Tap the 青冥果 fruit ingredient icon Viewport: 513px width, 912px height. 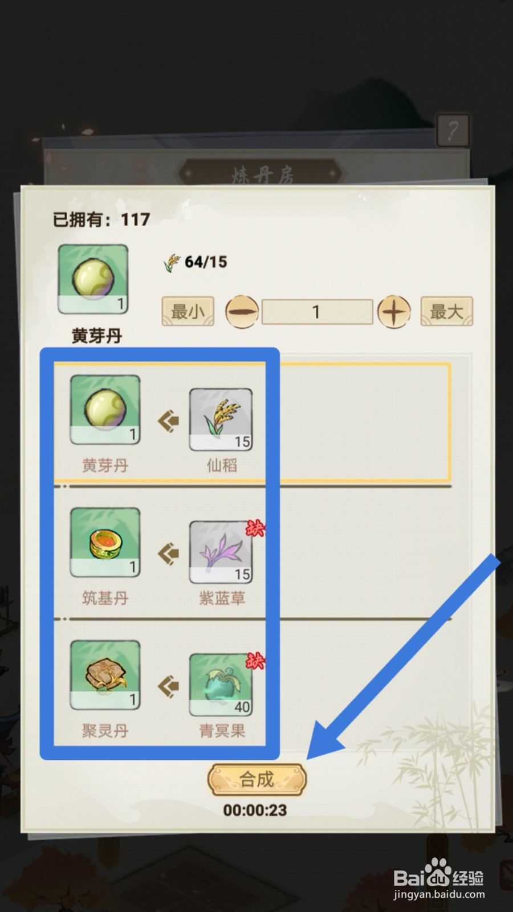[x=221, y=685]
